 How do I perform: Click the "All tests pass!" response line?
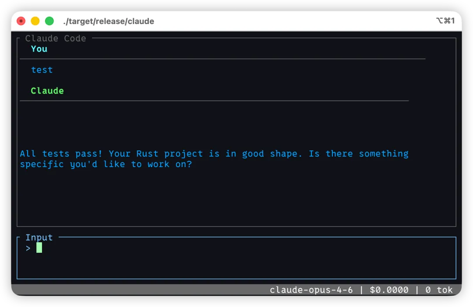(214, 153)
